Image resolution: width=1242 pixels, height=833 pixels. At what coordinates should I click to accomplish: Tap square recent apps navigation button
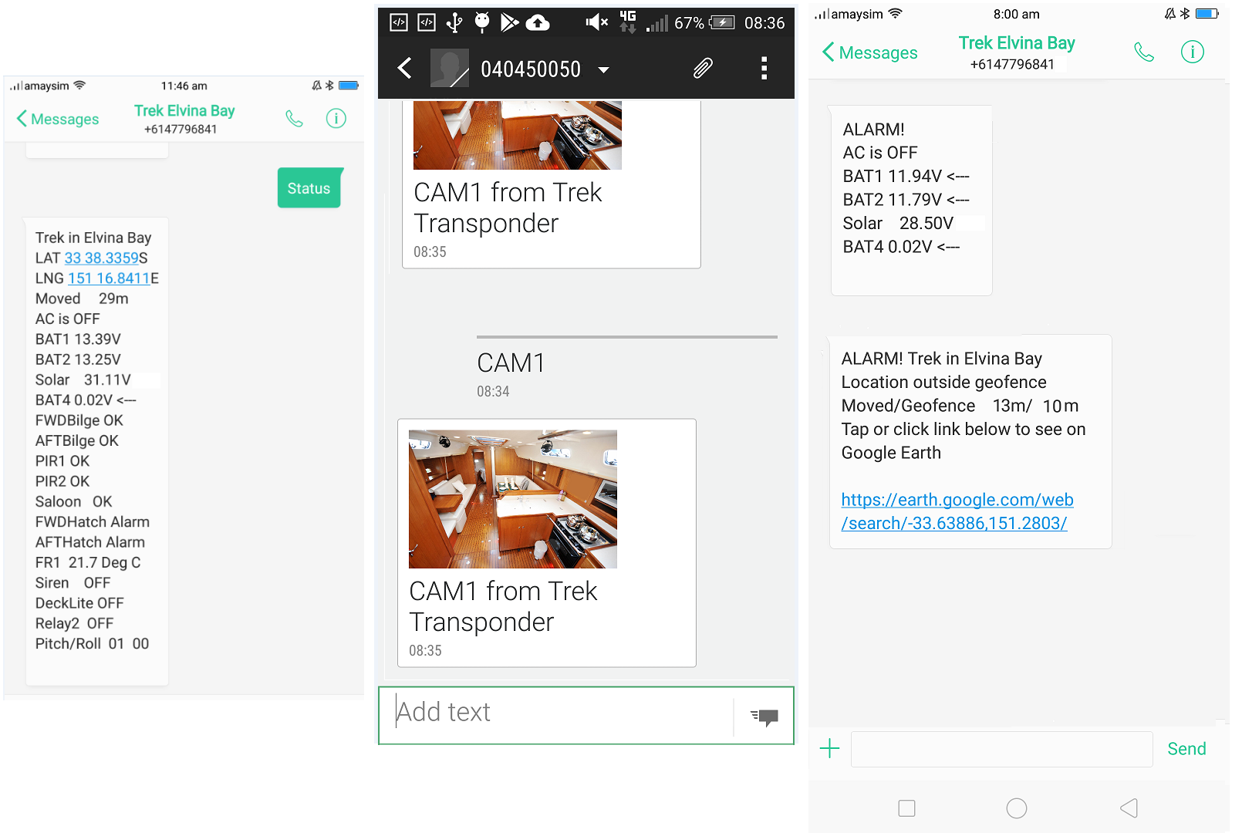coord(907,808)
